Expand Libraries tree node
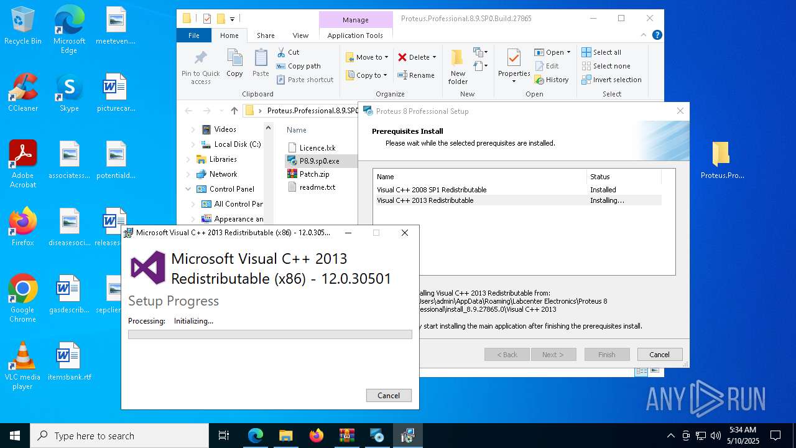Viewport: 796px width, 448px height. tap(188, 159)
